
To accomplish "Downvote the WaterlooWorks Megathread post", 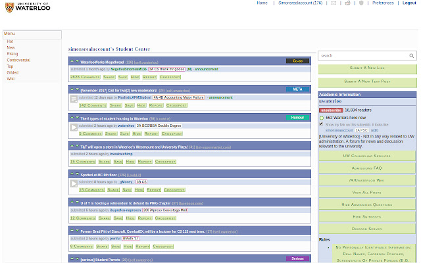I will [x=77, y=61].
